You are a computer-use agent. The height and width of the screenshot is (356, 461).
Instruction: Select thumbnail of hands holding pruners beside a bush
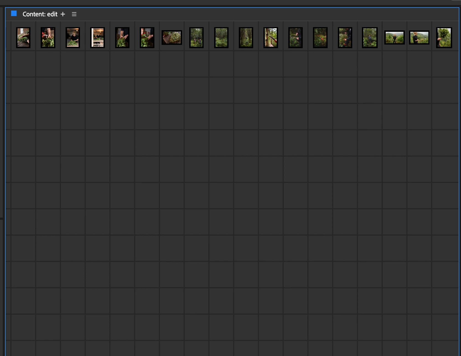click(x=296, y=38)
